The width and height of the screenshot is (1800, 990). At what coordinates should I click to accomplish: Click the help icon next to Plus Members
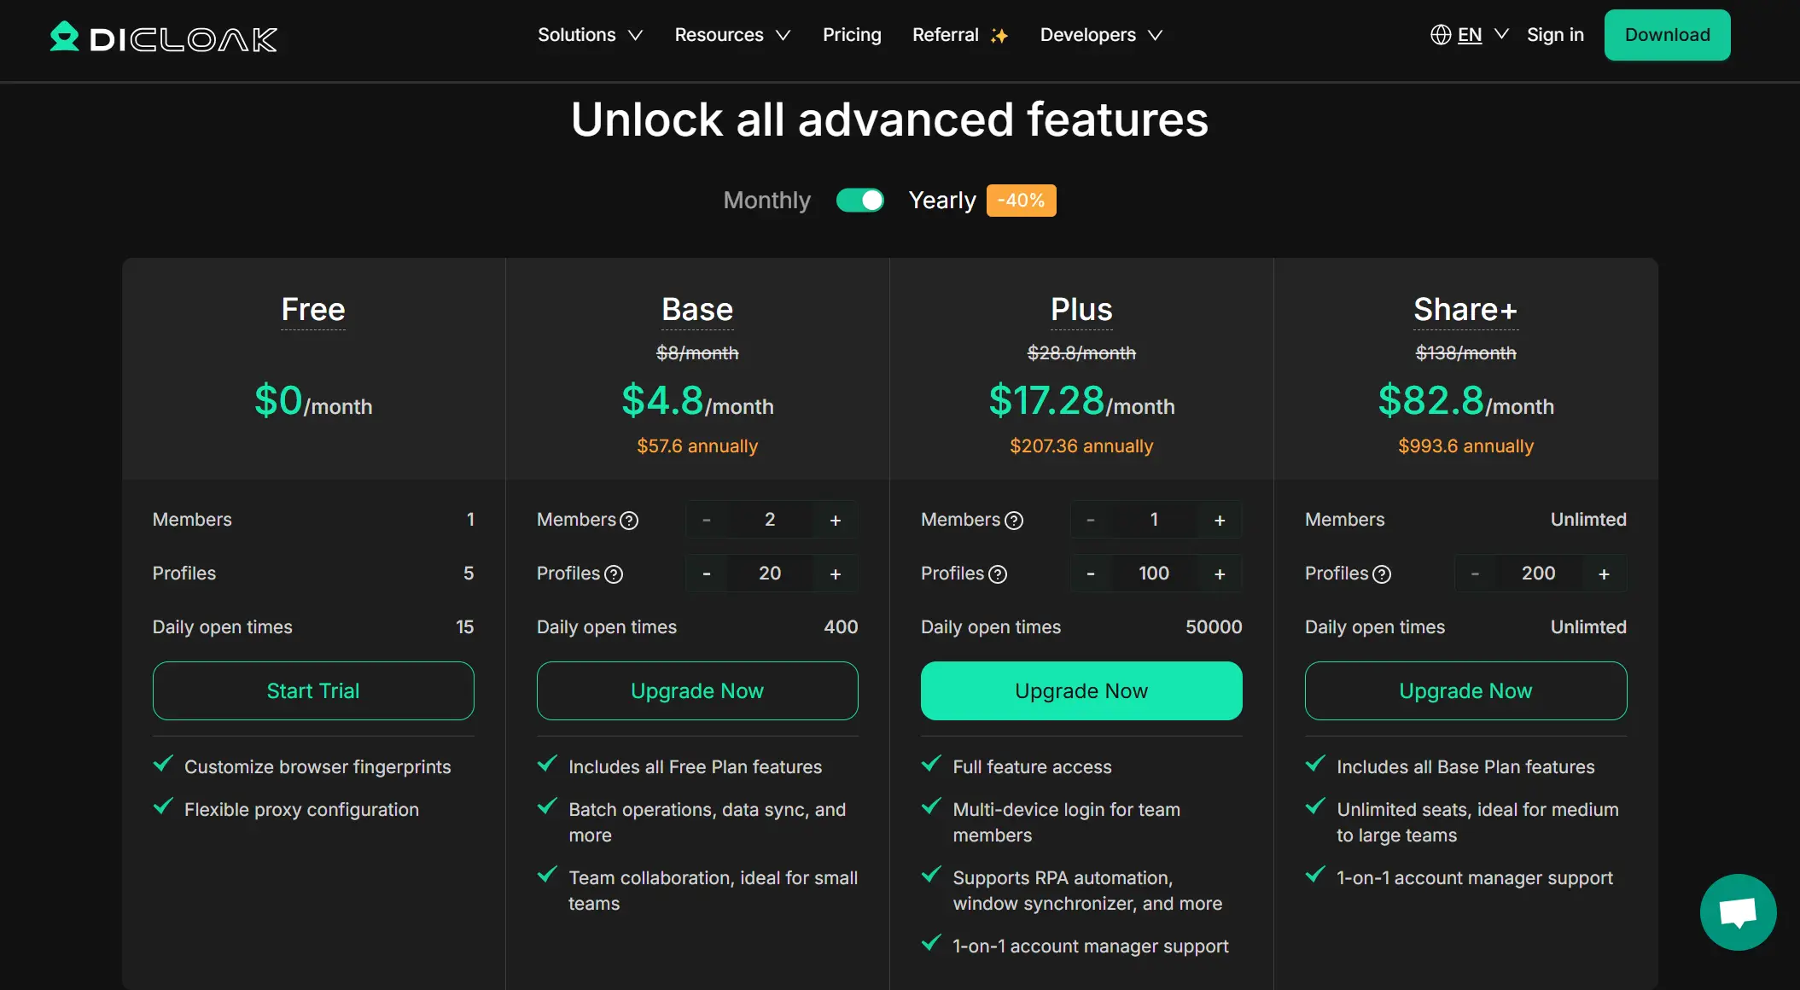pos(1014,521)
